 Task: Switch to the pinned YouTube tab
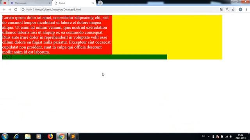coord(5,3)
